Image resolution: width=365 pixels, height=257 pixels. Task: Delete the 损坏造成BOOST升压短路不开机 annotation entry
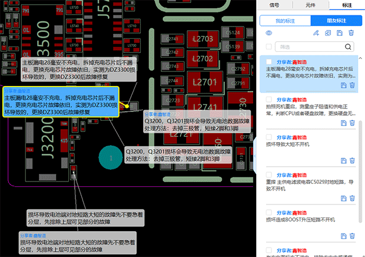[x=352, y=236]
